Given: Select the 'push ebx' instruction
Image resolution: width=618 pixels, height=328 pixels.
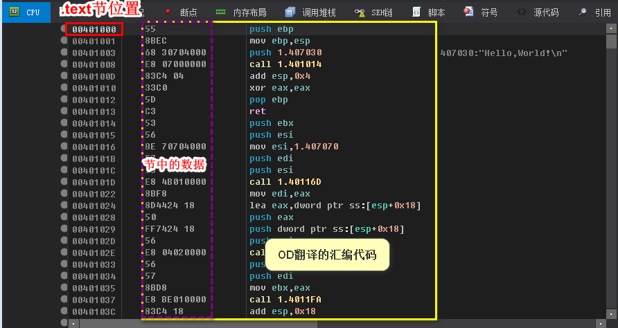Looking at the screenshot, I should coord(271,123).
